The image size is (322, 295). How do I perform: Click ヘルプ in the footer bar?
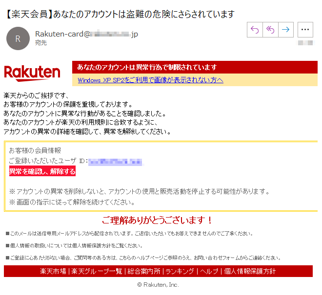click(209, 271)
